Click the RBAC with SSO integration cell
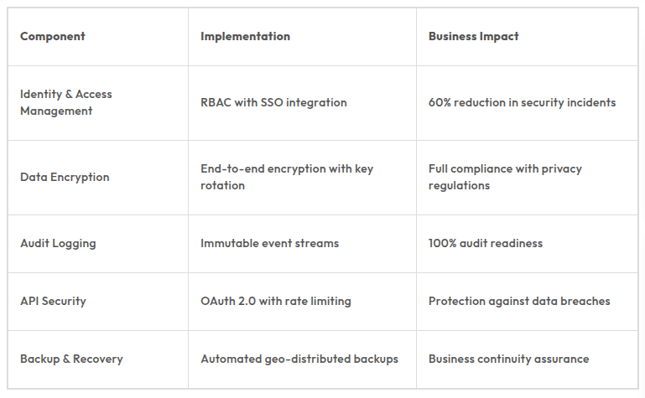Screen dimensions: 645x398 [273, 102]
